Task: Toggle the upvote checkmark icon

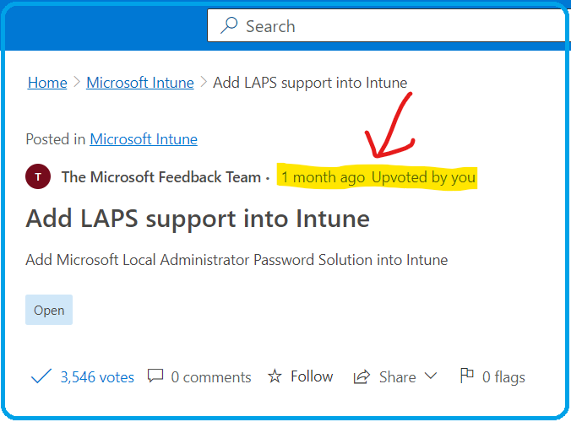Action: point(41,376)
